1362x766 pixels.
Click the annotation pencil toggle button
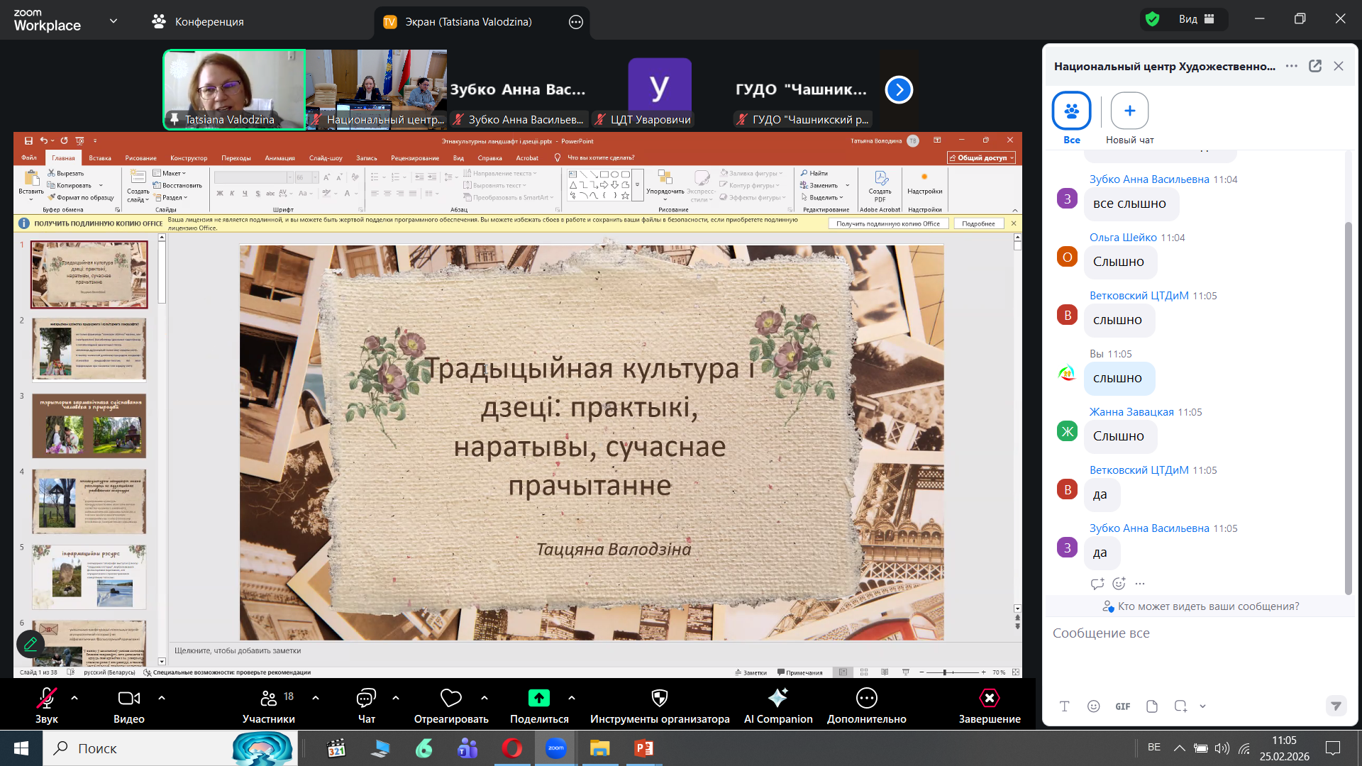coord(31,644)
